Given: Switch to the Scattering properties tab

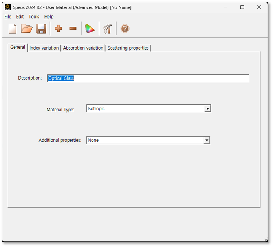Looking at the screenshot, I should [x=128, y=48].
